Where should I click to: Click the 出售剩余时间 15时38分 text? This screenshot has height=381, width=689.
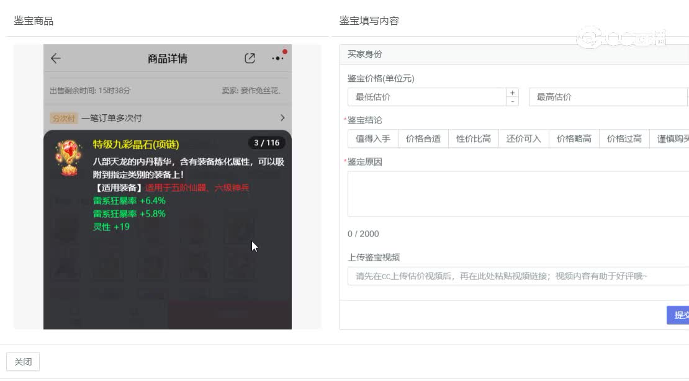(x=90, y=91)
